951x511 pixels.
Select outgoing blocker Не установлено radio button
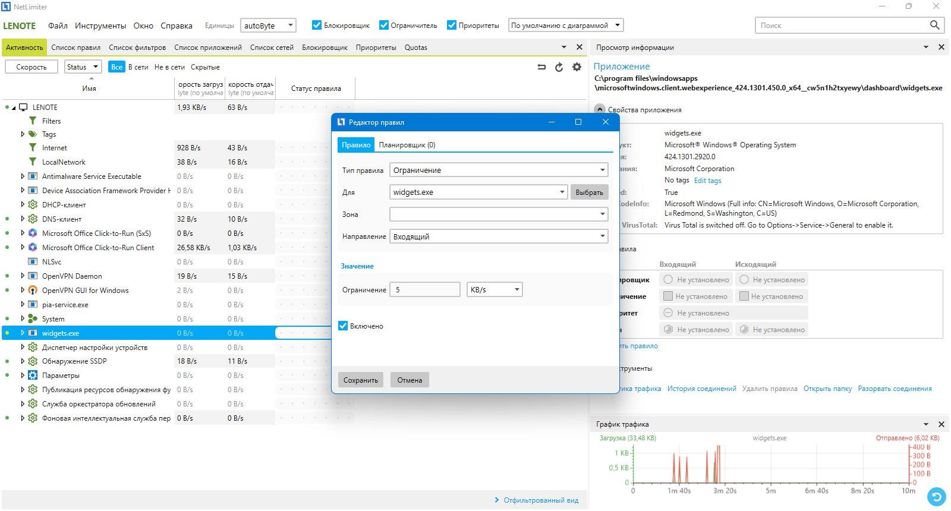tap(744, 279)
